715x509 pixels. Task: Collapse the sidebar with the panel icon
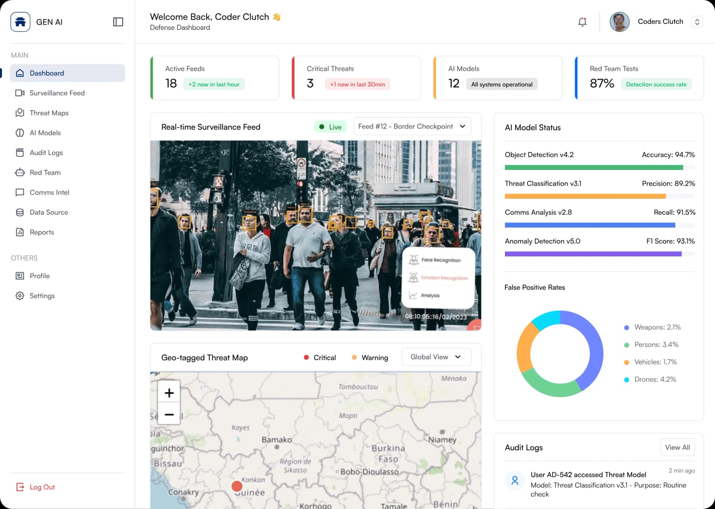click(118, 22)
